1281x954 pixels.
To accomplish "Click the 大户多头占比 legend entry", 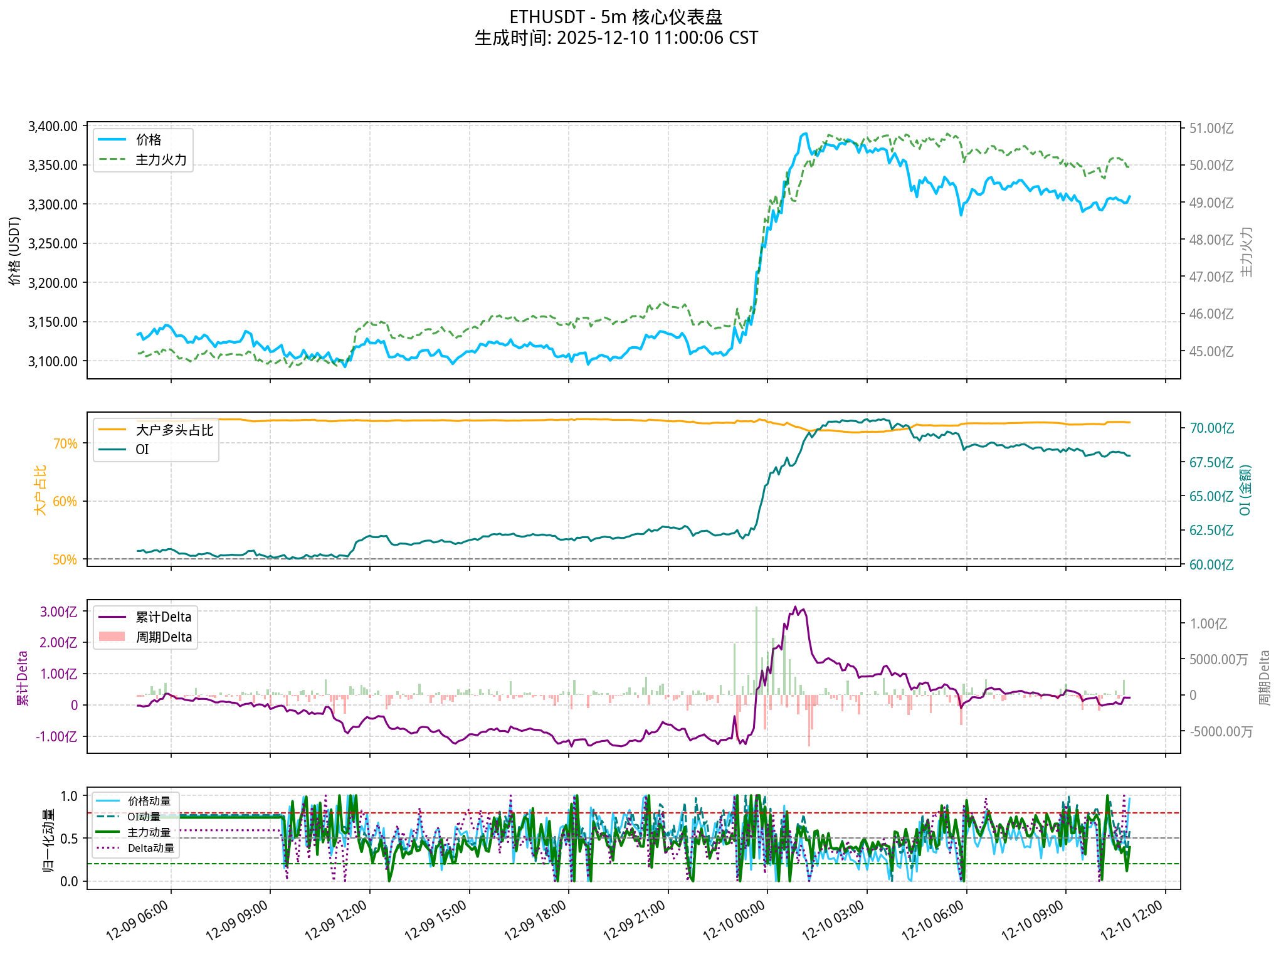I will click(174, 430).
